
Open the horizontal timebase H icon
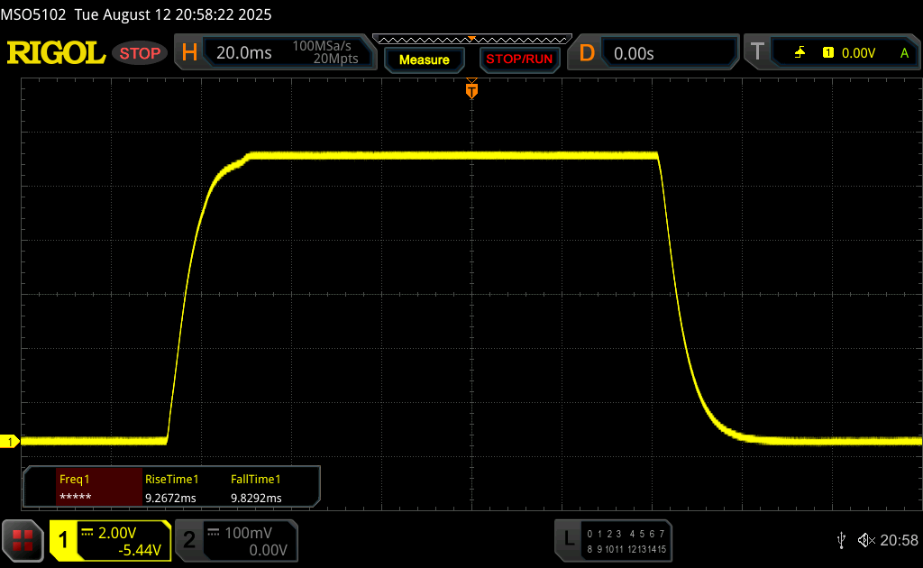pyautogui.click(x=189, y=53)
